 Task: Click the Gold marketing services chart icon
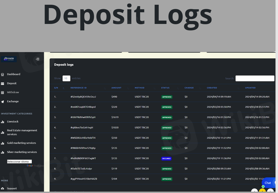(3, 143)
